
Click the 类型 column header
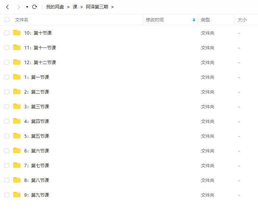click(205, 20)
